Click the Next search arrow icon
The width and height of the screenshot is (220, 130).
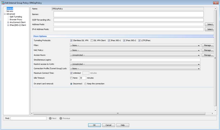click(50, 118)
